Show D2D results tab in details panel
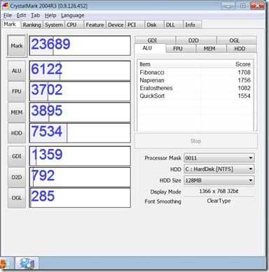Image resolution: width=269 pixels, height=272 pixels. pyautogui.click(x=196, y=41)
